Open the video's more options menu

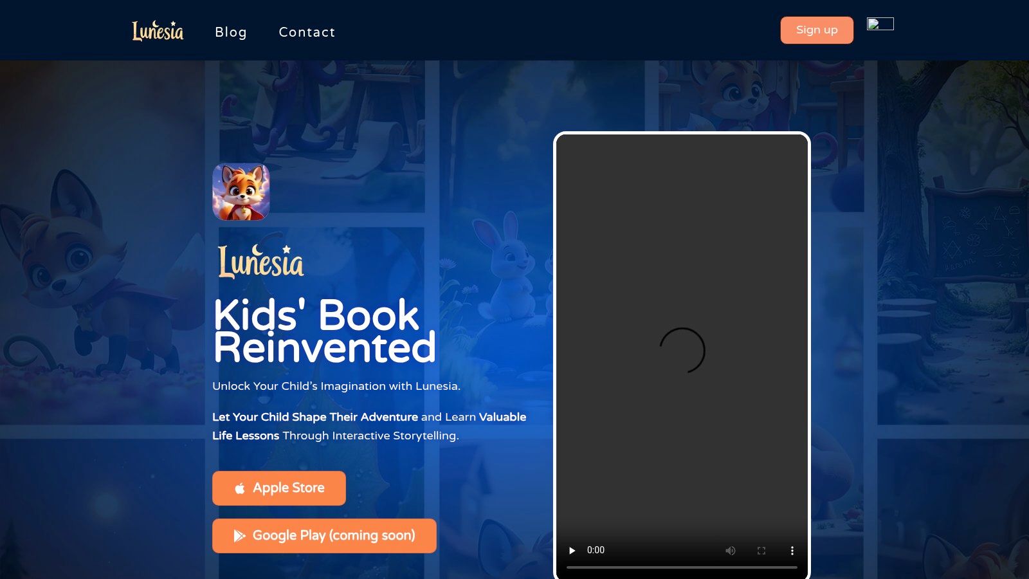pyautogui.click(x=792, y=551)
